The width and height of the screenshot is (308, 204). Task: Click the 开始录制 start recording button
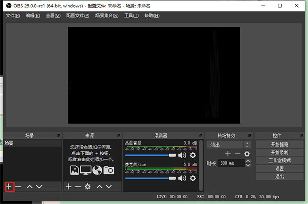[280, 152]
